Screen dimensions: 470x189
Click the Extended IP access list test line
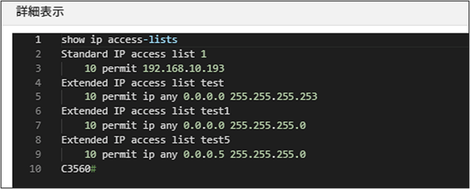[x=142, y=83]
